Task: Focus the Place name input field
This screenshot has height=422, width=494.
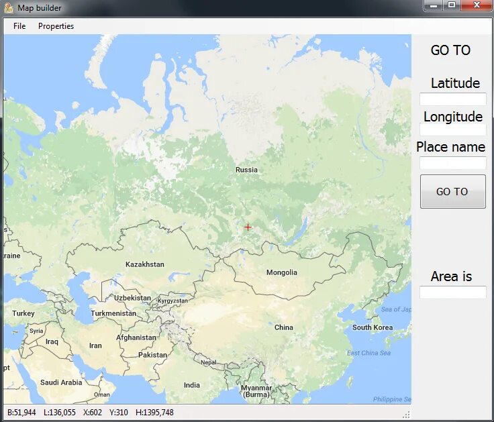Action: (x=453, y=163)
